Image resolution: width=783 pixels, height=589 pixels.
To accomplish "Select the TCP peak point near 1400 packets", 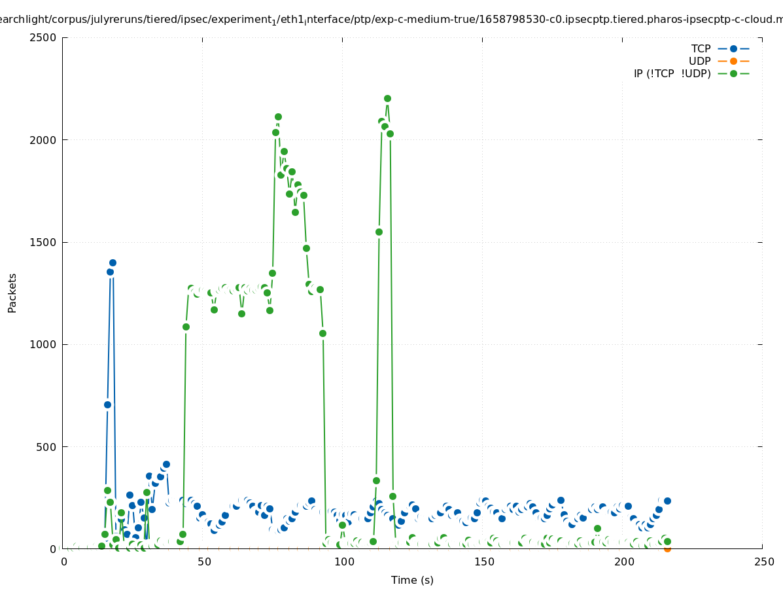I will 113,263.
